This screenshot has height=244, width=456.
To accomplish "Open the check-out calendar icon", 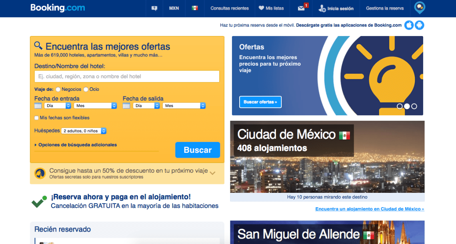I will coord(126,105).
